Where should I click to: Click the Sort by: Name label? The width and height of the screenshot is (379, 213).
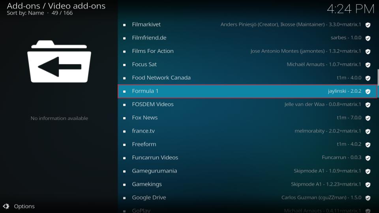click(25, 13)
